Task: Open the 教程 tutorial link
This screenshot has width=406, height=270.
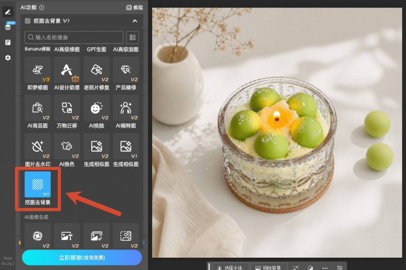Action: pyautogui.click(x=134, y=8)
